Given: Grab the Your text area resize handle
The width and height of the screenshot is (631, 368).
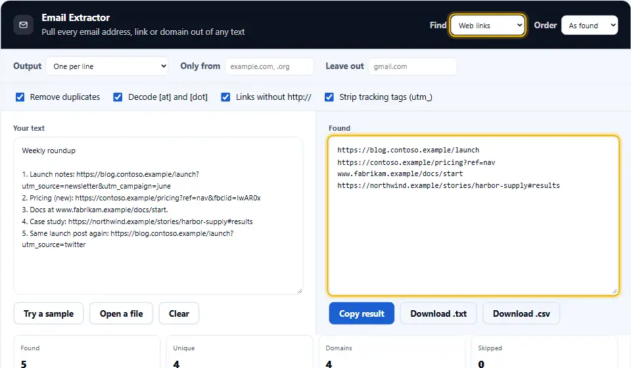Looking at the screenshot, I should click(300, 290).
